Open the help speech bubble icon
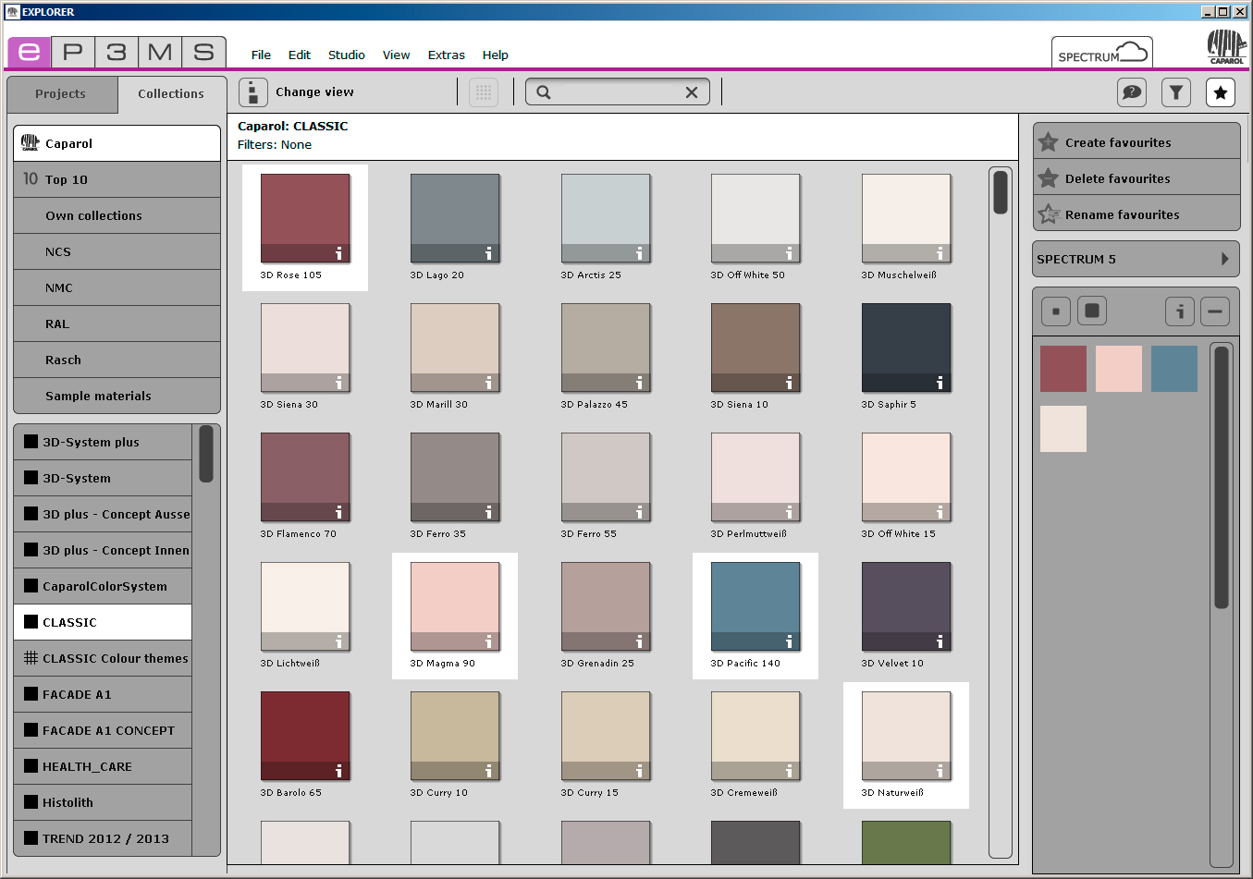The height and width of the screenshot is (879, 1253). tap(1132, 92)
